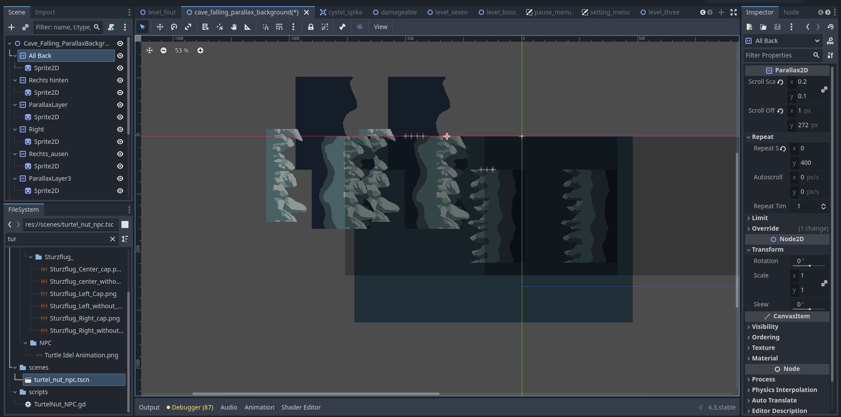Viewport: 841px width, 417px height.
Task: Switch to the Node tab
Action: tap(791, 12)
